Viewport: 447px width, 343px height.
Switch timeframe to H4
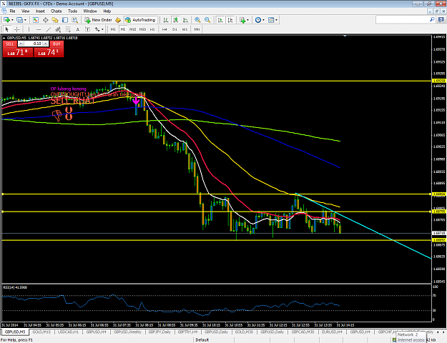tap(164, 29)
